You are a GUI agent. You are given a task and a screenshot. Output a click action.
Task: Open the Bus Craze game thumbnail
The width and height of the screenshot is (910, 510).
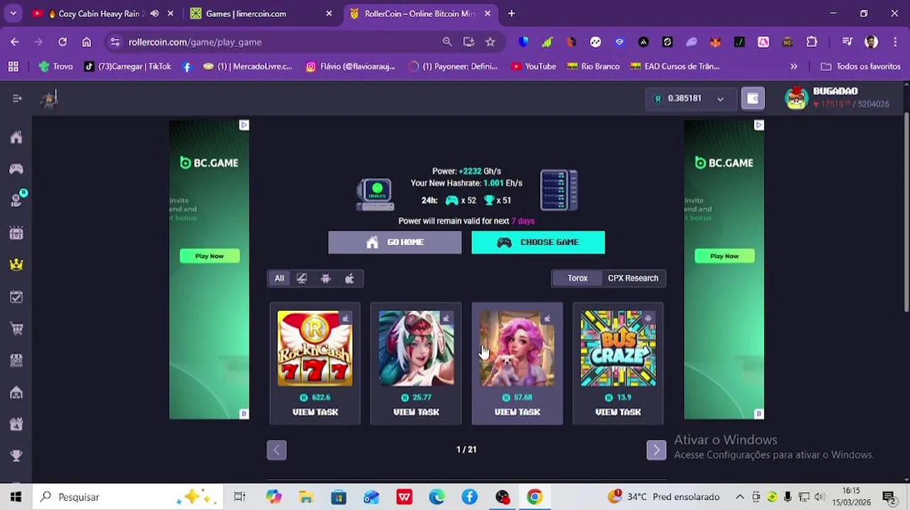(x=618, y=348)
